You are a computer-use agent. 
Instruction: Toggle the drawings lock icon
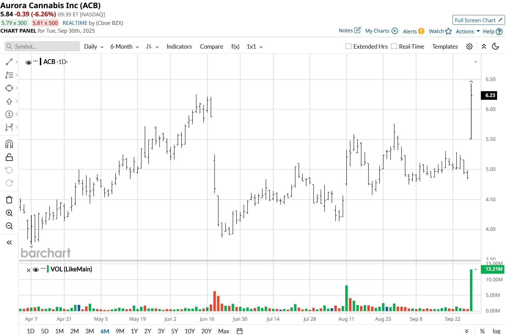point(9,157)
